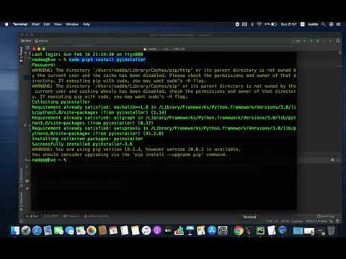
Task: Open the Edit menu in menu bar
Action: (x=47, y=24)
